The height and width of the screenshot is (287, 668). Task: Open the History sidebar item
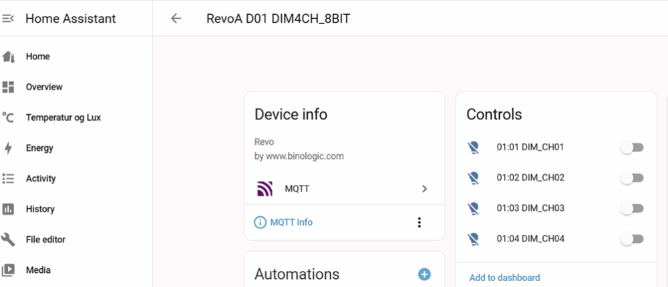coord(40,209)
